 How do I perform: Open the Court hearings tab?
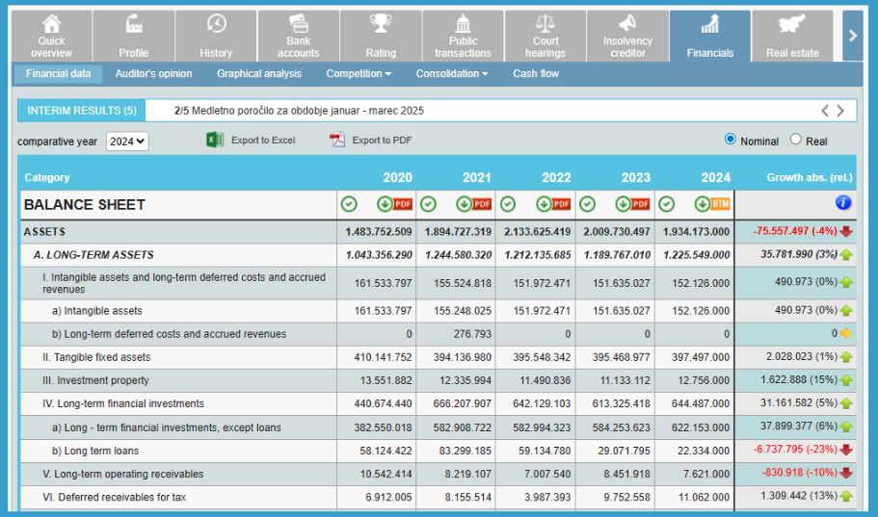545,36
